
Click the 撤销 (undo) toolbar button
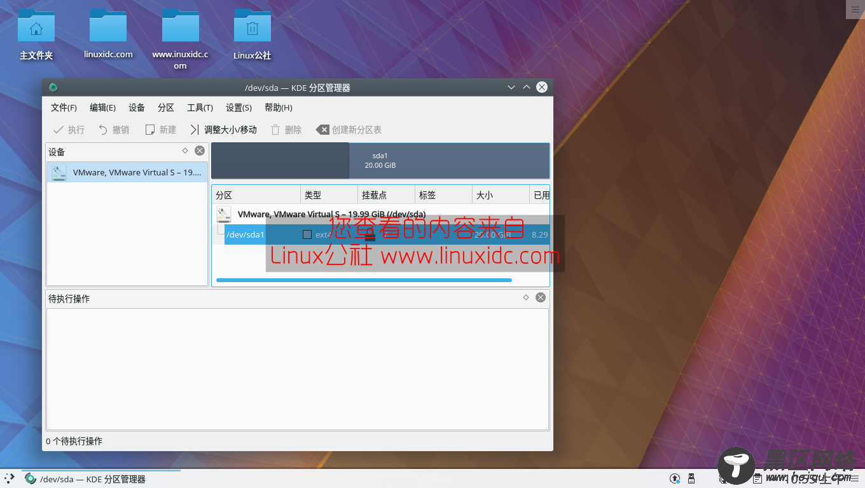pos(114,130)
